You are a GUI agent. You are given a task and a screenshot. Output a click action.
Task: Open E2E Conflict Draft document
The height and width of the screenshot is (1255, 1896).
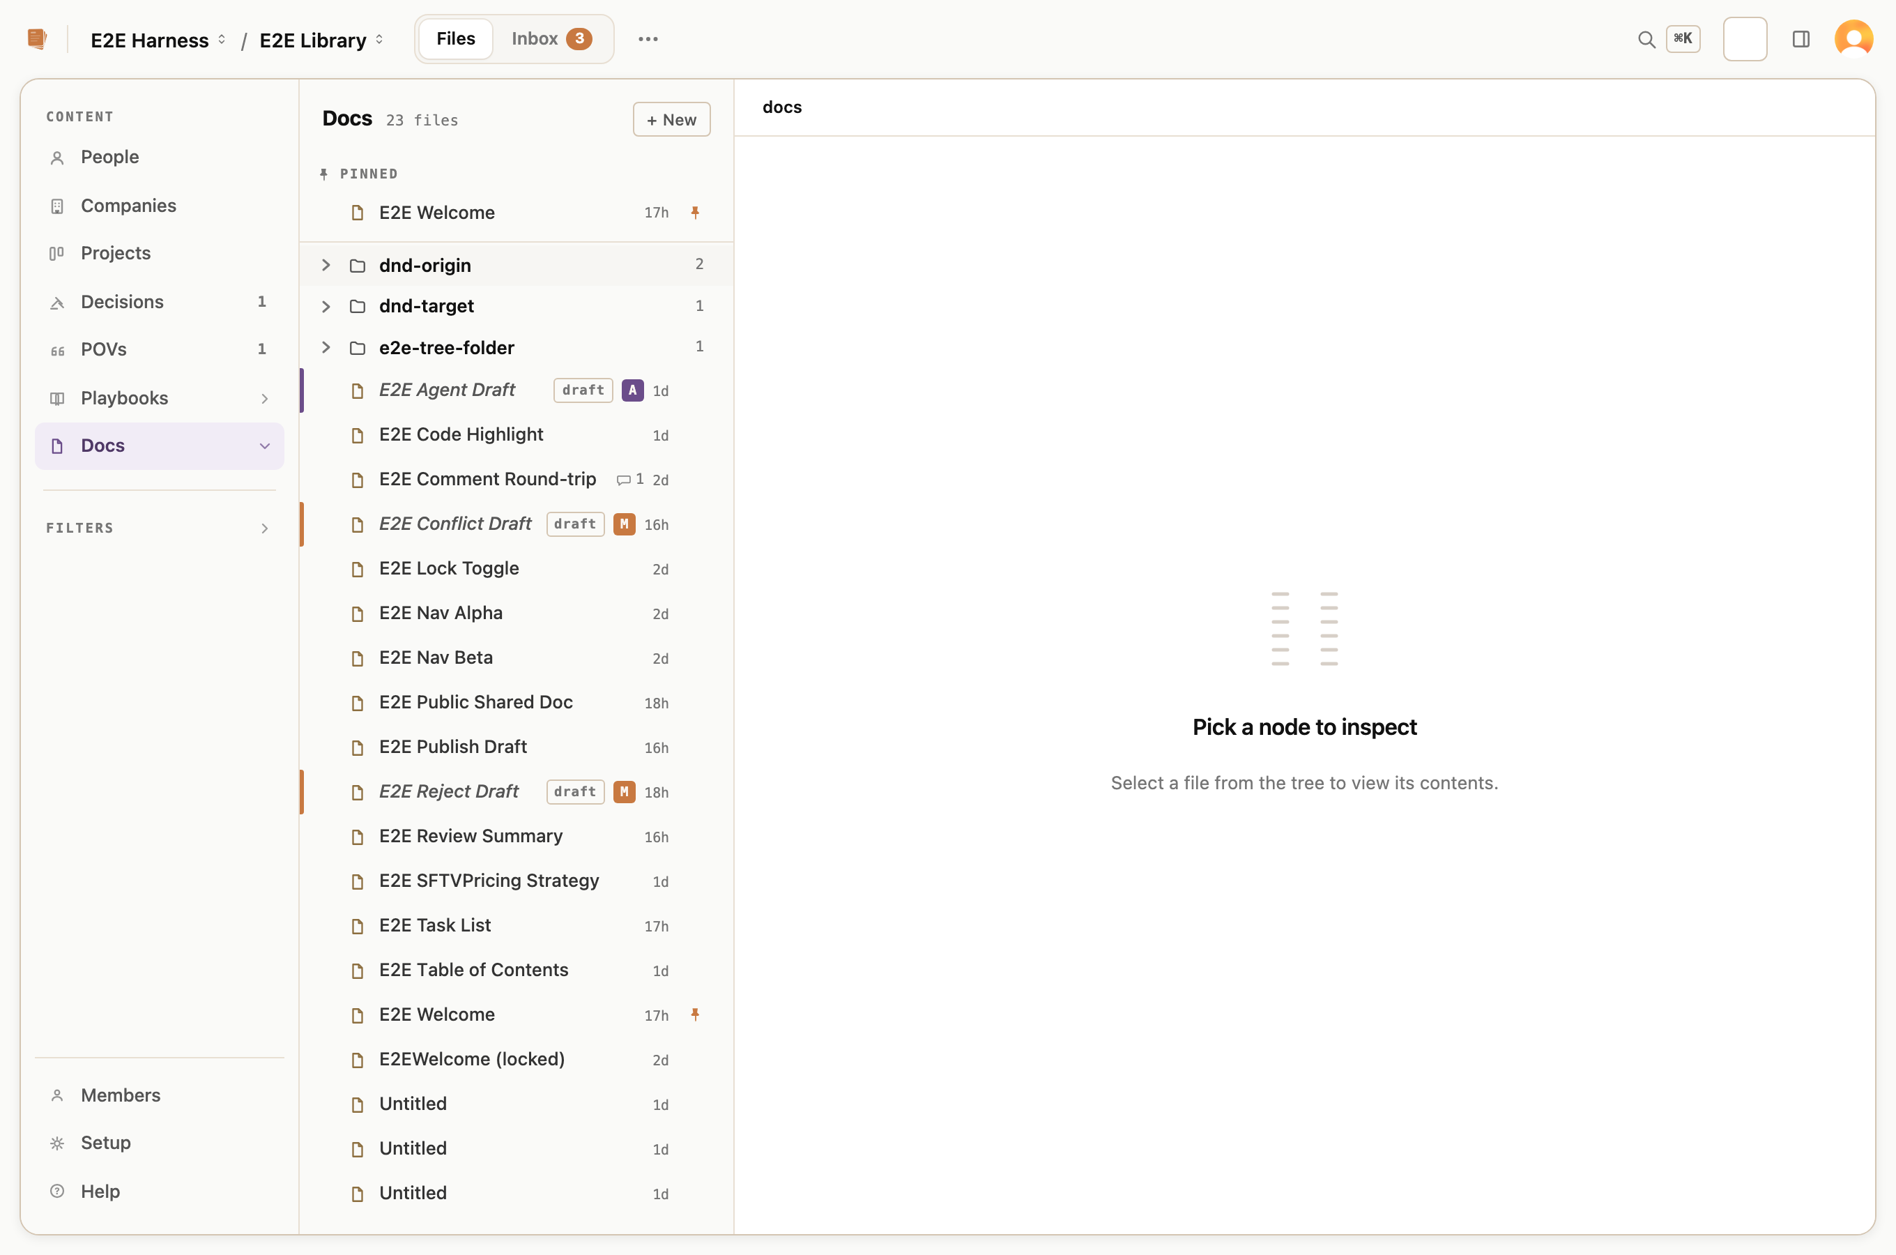click(516, 524)
